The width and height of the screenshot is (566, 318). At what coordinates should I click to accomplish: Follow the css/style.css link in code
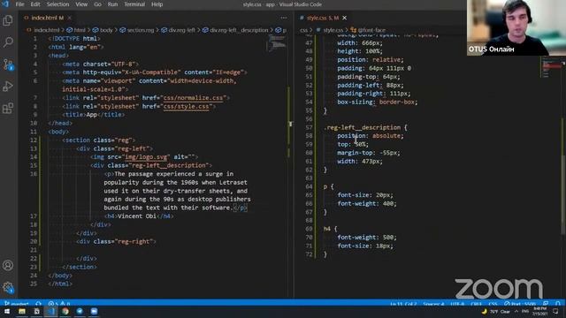pos(186,106)
